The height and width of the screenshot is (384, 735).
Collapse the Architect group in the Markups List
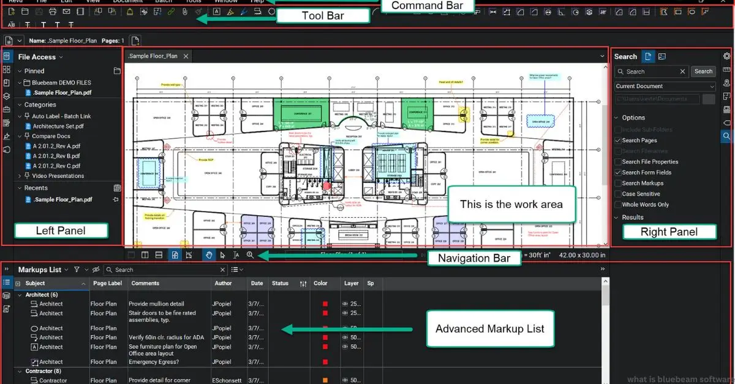[x=20, y=294]
